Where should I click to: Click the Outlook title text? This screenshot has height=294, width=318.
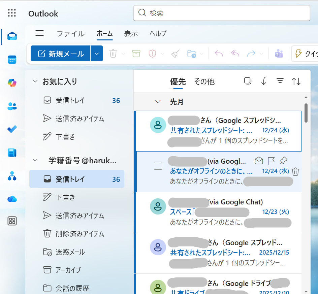click(43, 14)
